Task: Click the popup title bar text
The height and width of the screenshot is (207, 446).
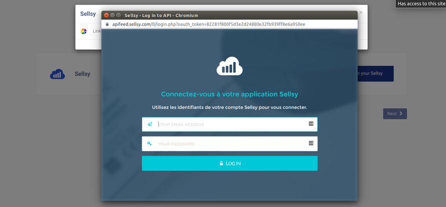Action: 161,15
